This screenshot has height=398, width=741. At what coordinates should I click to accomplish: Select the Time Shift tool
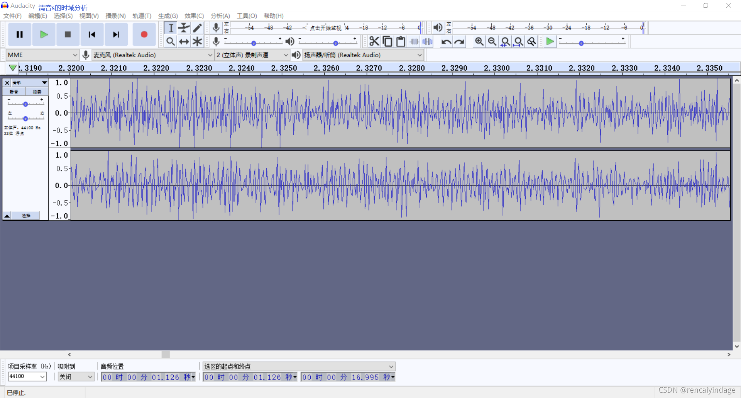[x=184, y=41]
